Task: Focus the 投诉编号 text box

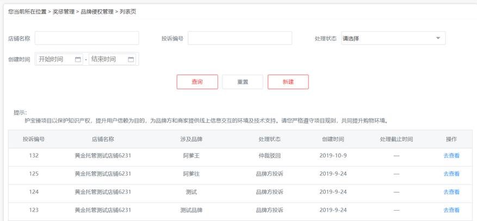Action: [240, 38]
